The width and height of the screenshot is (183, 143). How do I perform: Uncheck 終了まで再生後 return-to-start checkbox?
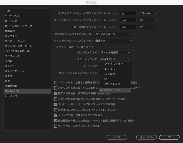[x=56, y=93]
